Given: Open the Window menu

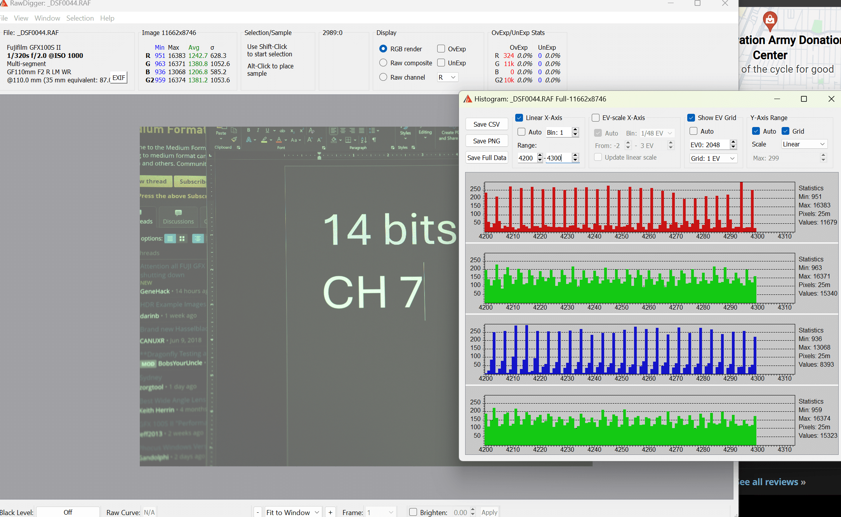Looking at the screenshot, I should point(47,18).
